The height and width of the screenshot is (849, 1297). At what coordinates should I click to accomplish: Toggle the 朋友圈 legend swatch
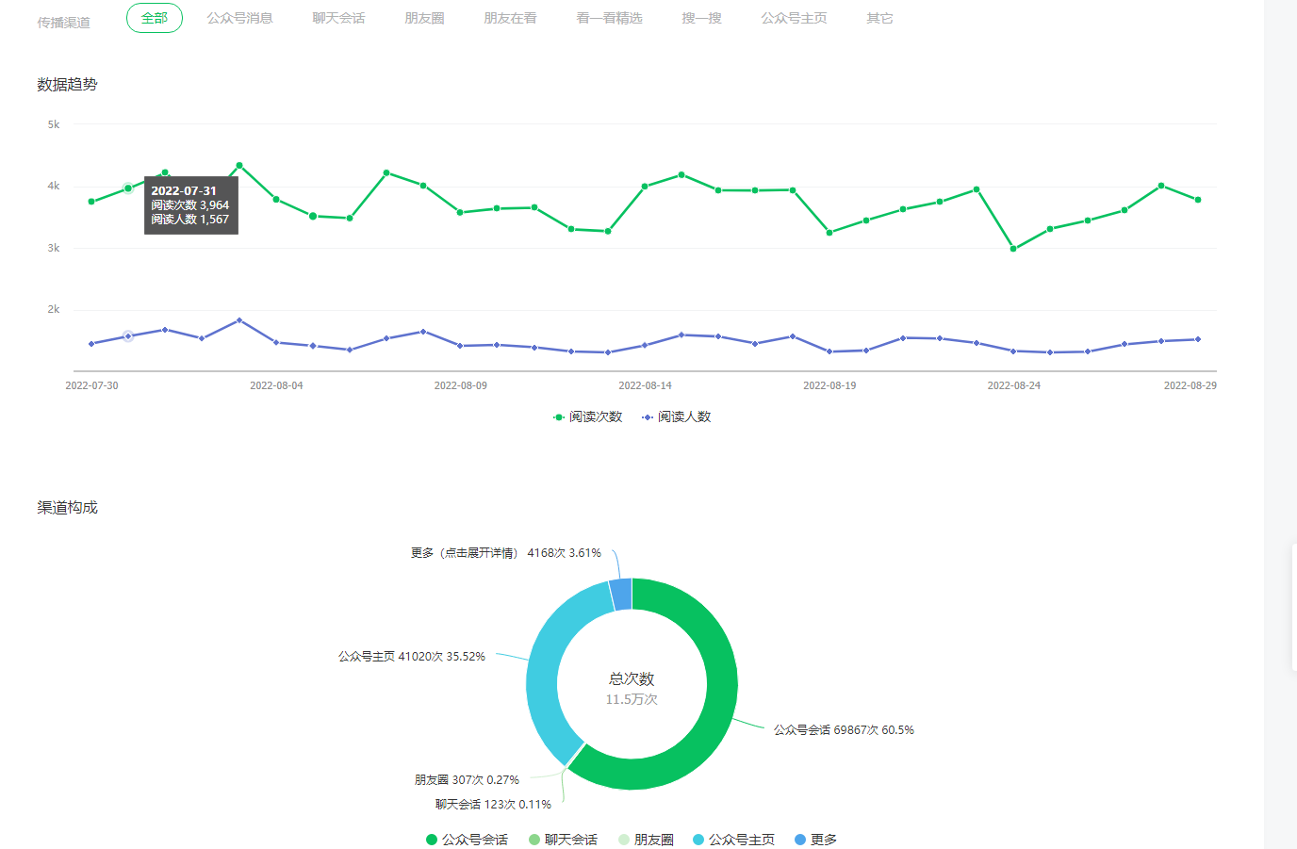[624, 840]
